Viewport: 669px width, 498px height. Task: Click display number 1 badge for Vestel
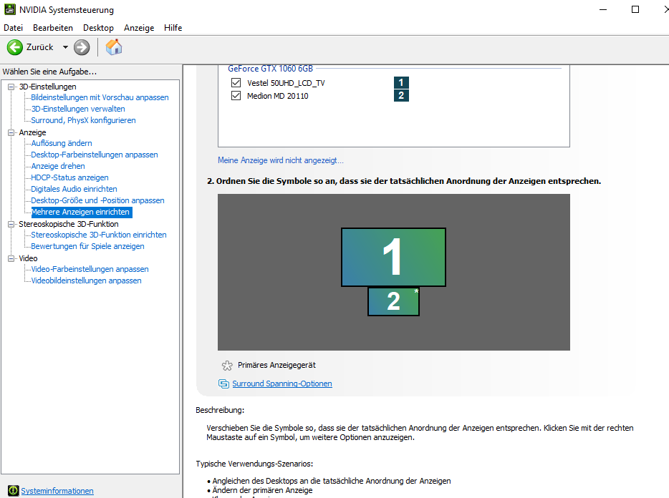[401, 82]
